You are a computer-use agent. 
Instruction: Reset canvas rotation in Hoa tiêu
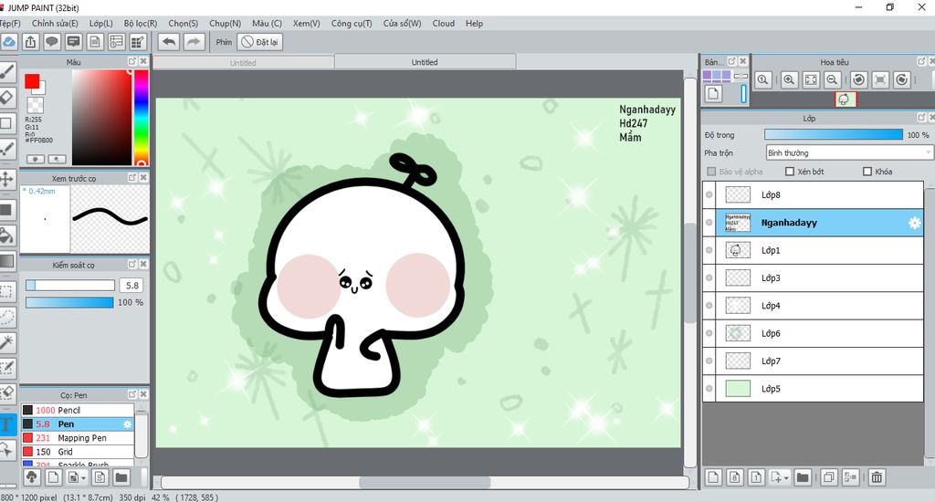tap(880, 79)
